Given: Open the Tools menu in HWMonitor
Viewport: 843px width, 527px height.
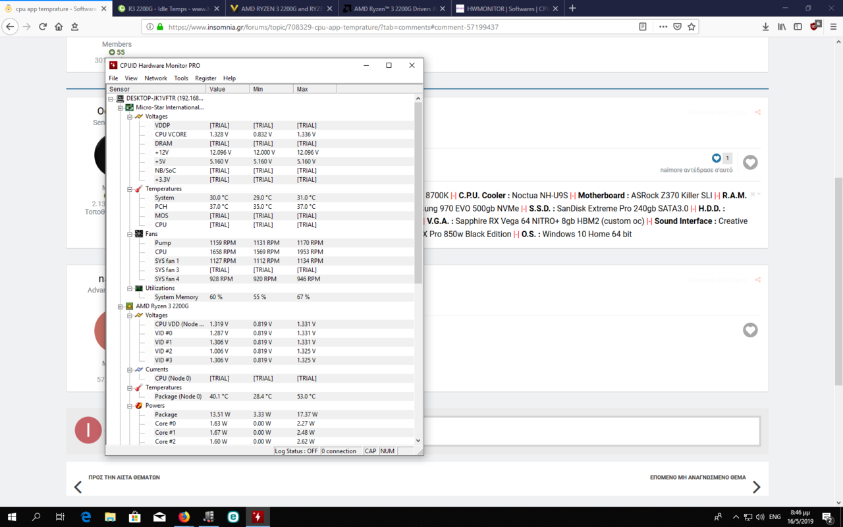Looking at the screenshot, I should pos(181,78).
